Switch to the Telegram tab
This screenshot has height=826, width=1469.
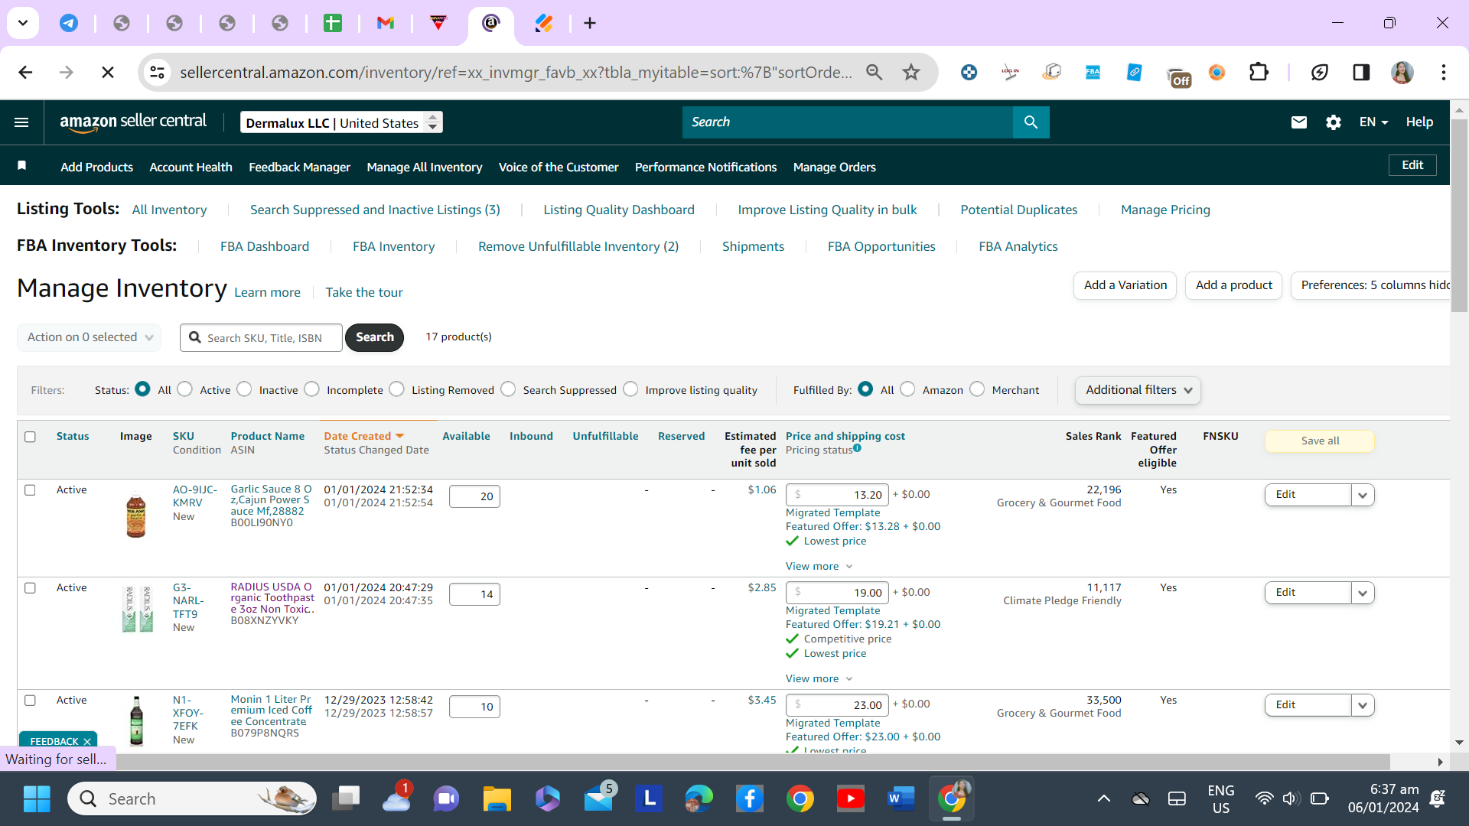click(x=69, y=23)
